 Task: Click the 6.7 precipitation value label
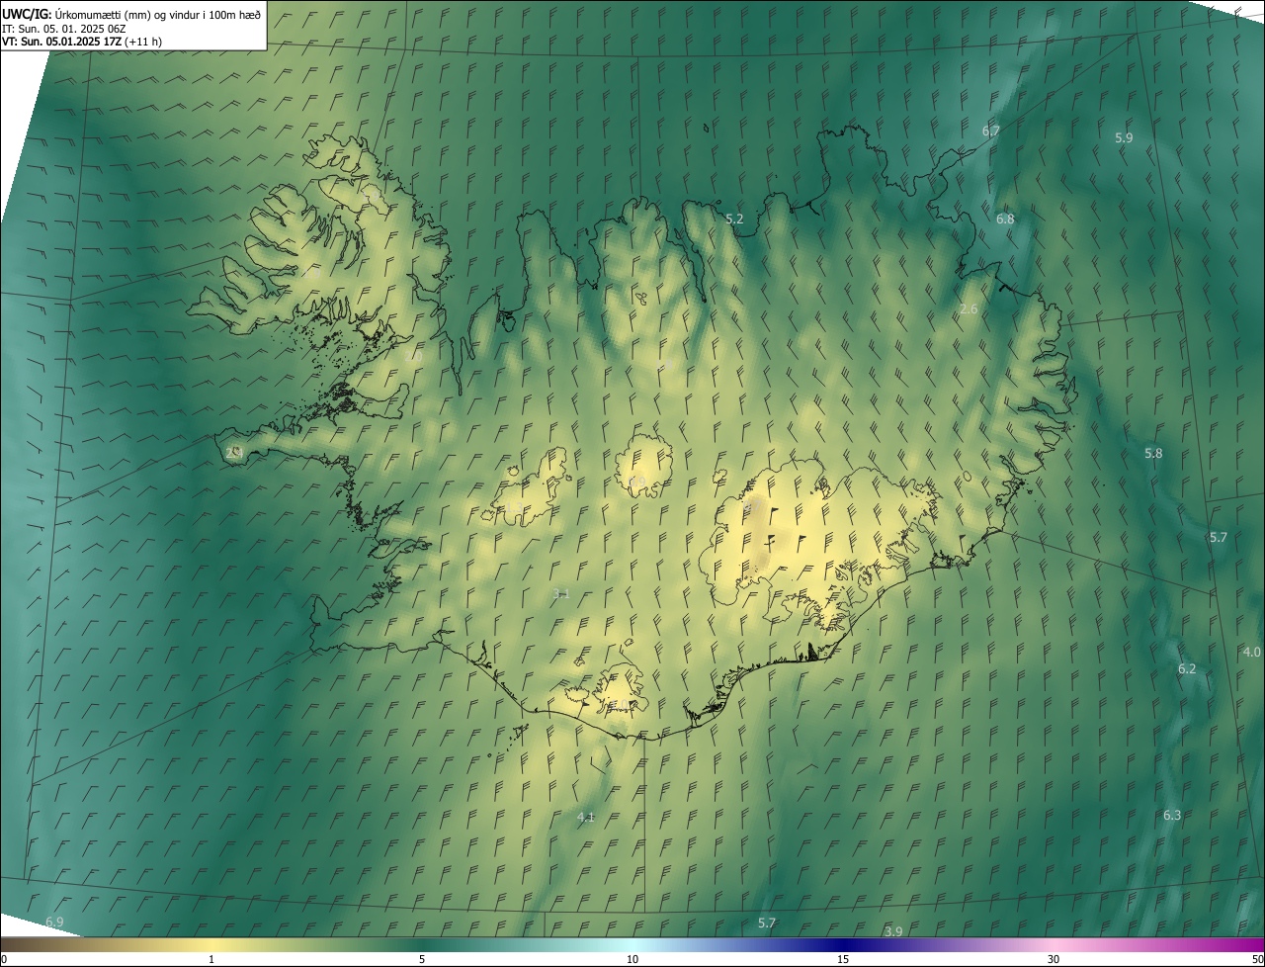click(x=991, y=131)
